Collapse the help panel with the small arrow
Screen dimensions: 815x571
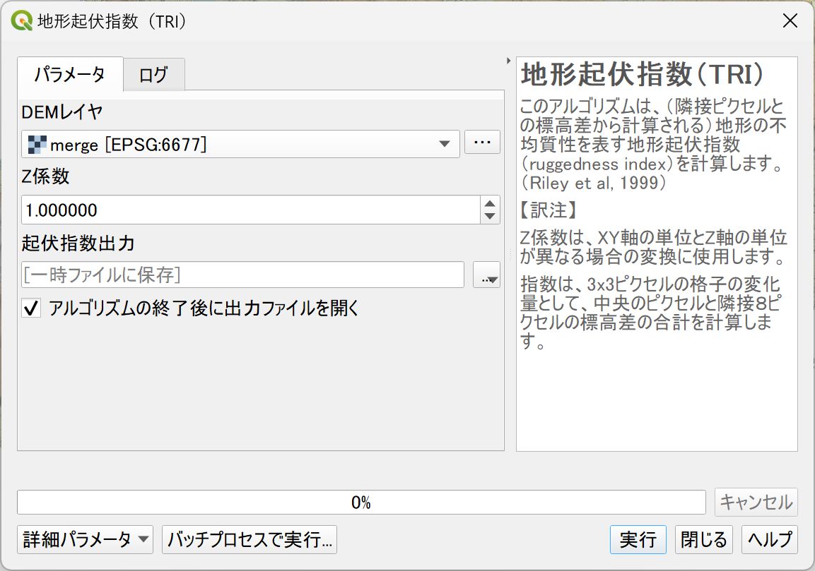click(x=508, y=61)
